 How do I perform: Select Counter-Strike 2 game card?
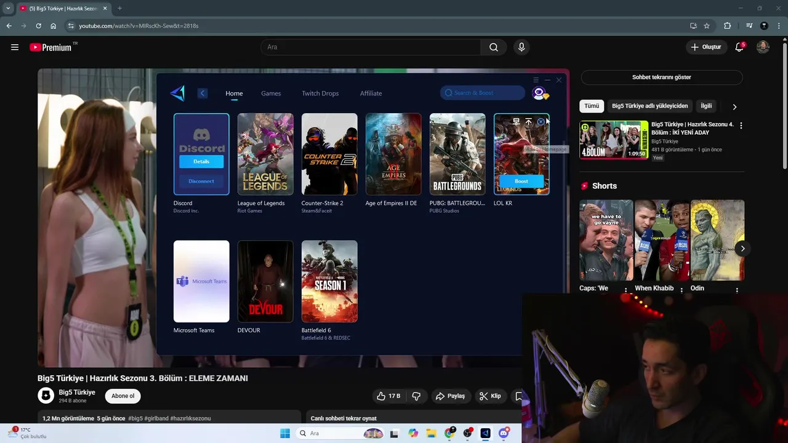(329, 154)
